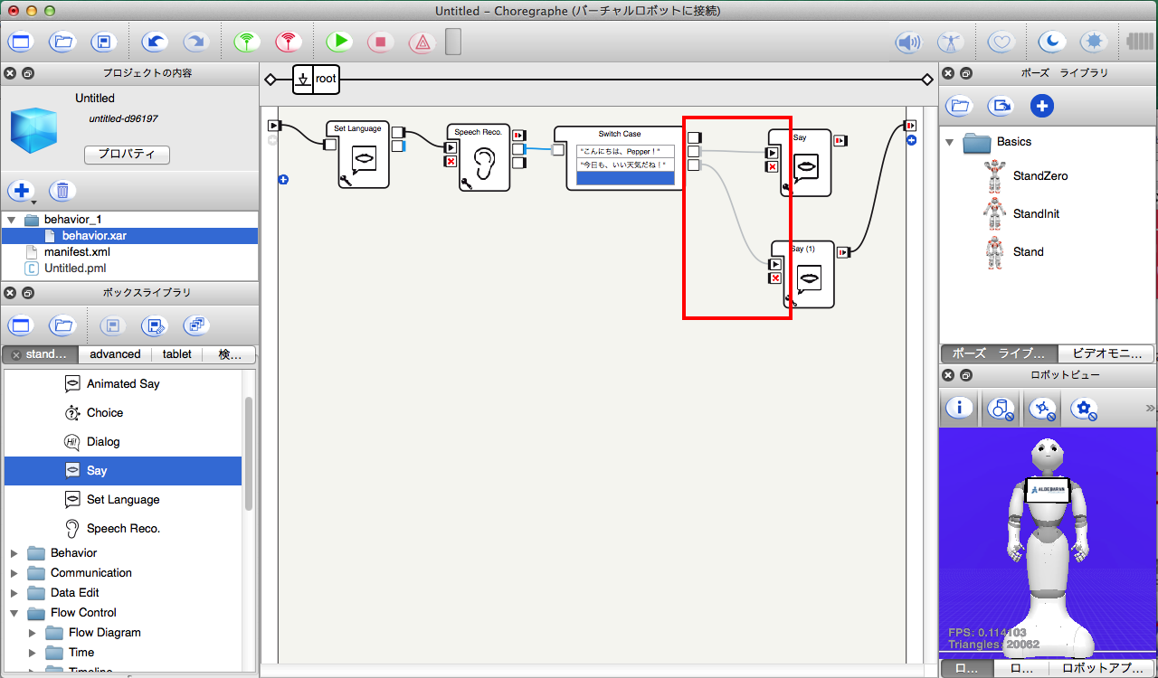Close the stand... tab with x
This screenshot has width=1158, height=678.
[16, 355]
